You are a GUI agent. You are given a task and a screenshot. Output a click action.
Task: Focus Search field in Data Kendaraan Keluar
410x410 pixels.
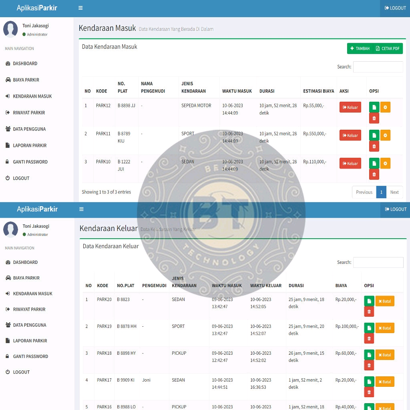coord(378,262)
